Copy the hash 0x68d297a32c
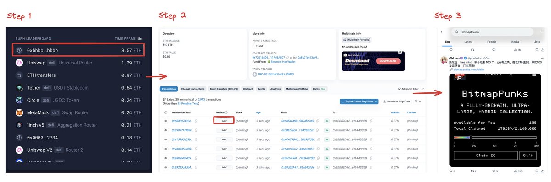The width and height of the screenshot is (551, 182). pyautogui.click(x=197, y=121)
